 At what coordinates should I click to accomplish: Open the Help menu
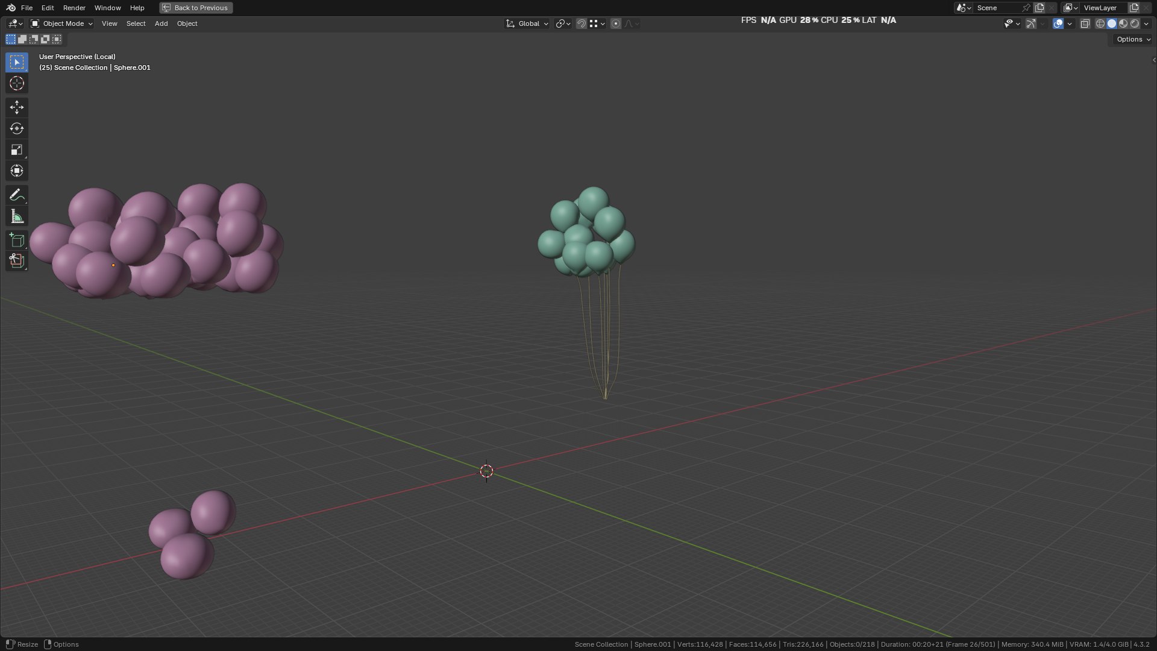pyautogui.click(x=137, y=8)
